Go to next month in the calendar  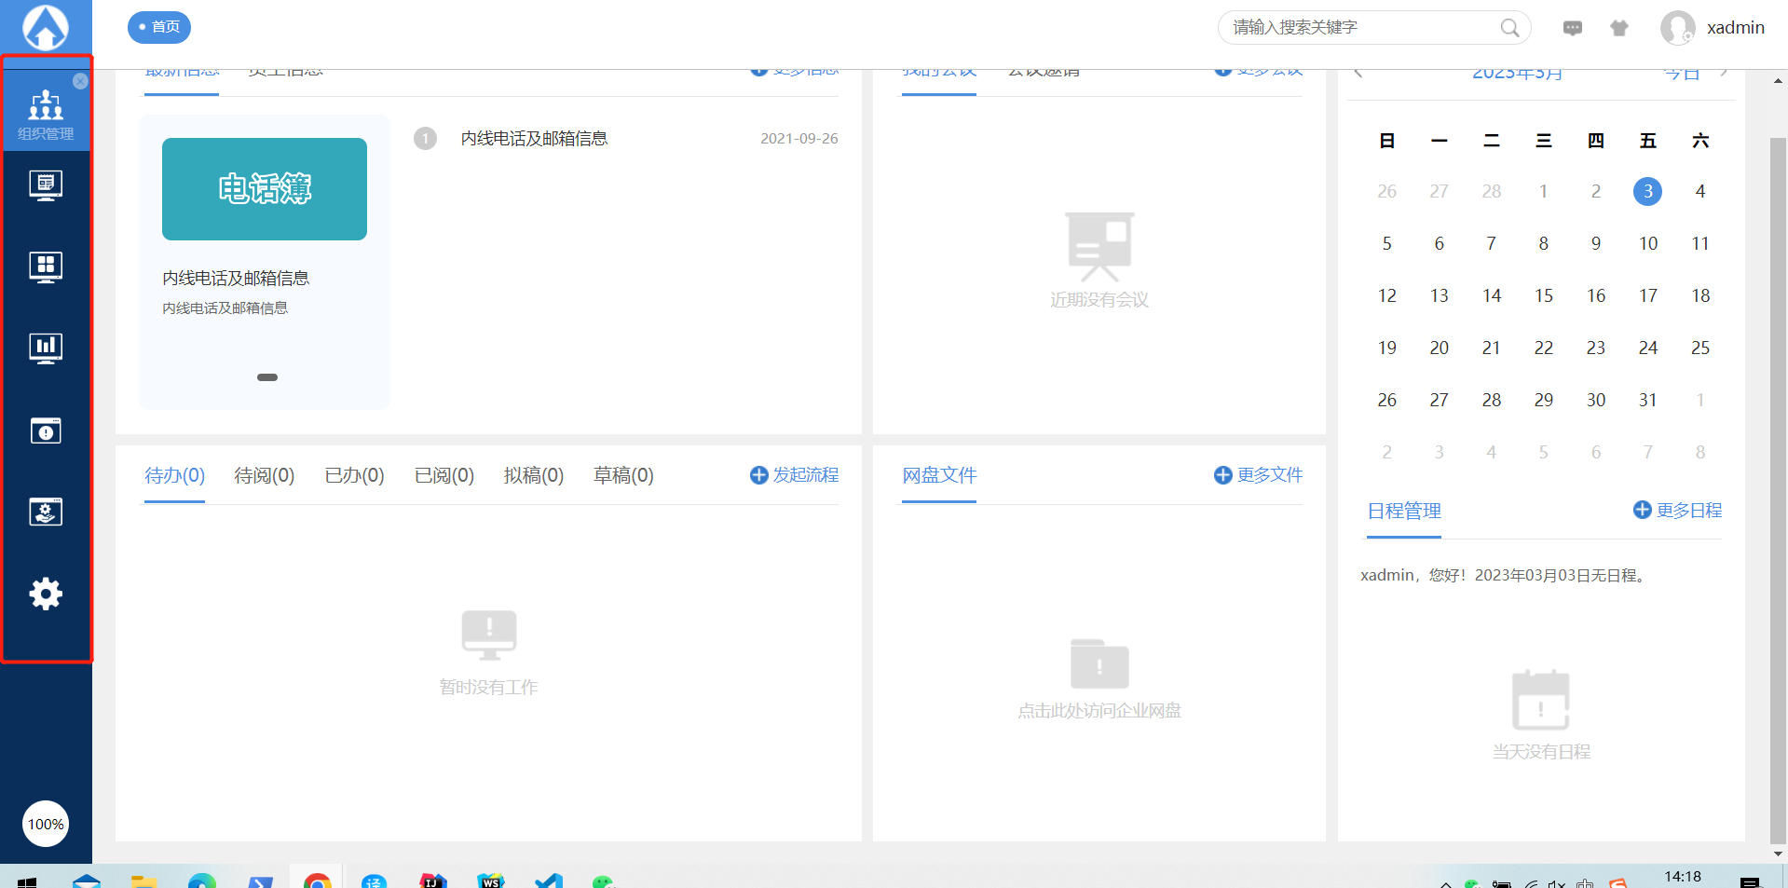[1726, 70]
